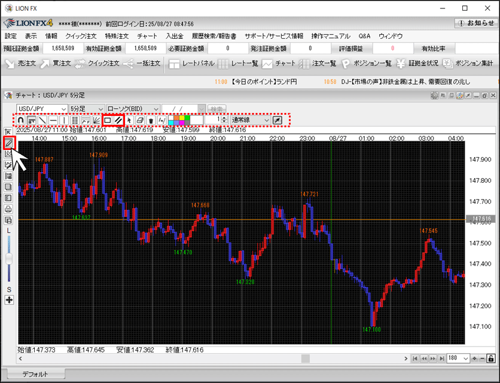Select the horizontal line drawing tool
Viewport: 500px width, 383px height.
[x=53, y=120]
